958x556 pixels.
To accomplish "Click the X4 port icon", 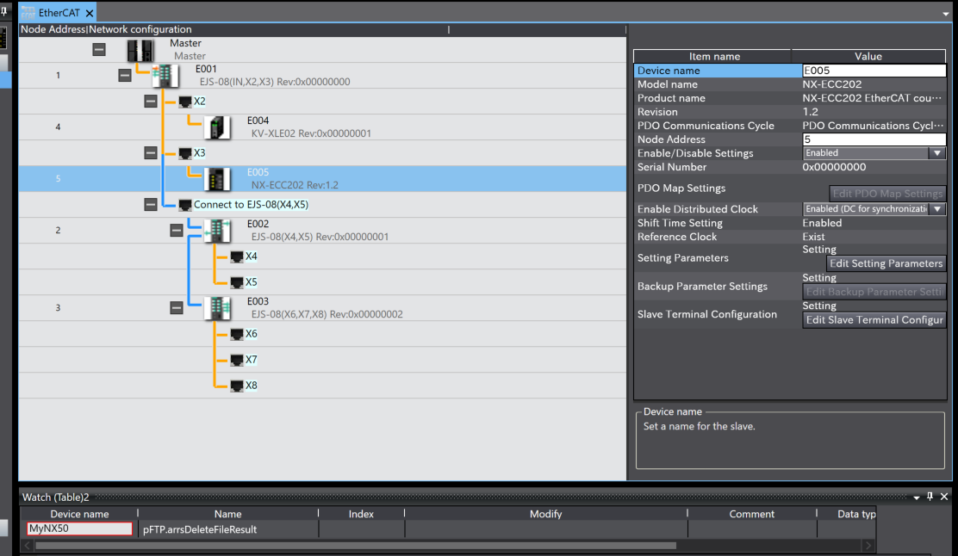I will pos(236,256).
